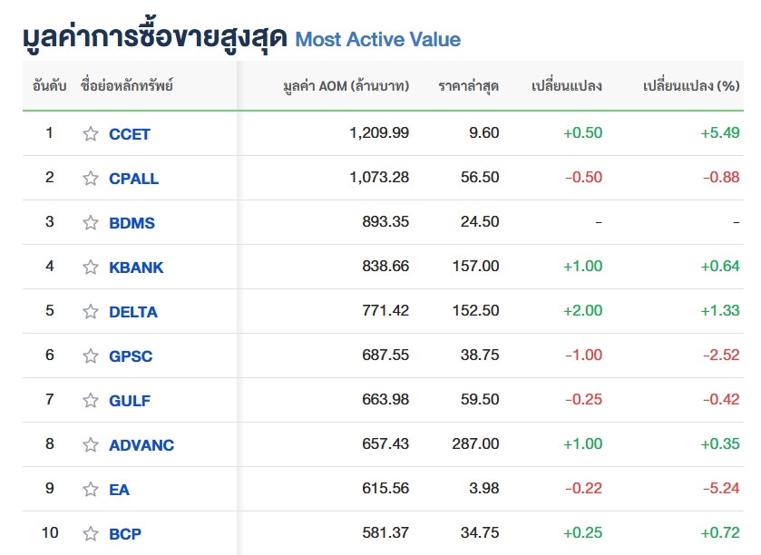
Task: Toggle favorite star for DELTA
Action: [91, 311]
